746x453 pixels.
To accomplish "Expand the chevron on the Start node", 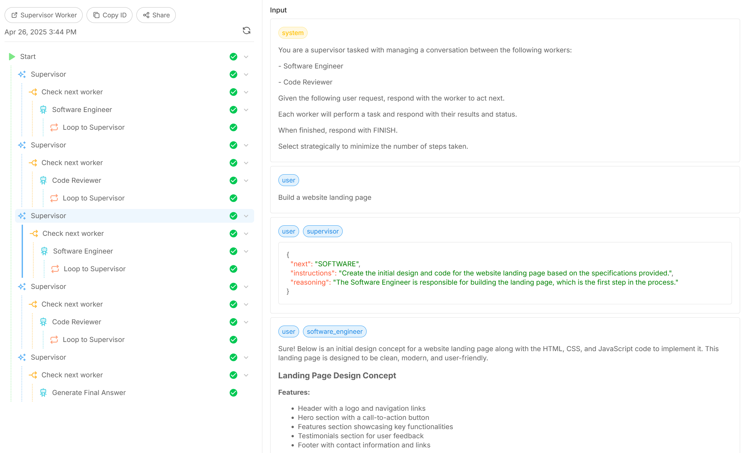I will click(x=246, y=56).
